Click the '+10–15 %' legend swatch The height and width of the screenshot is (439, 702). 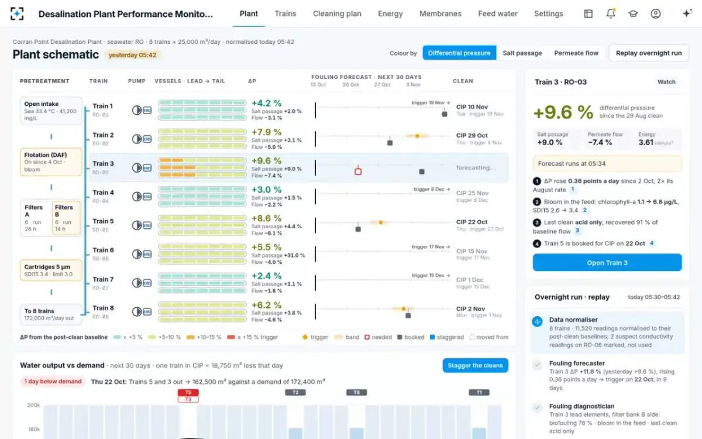190,337
